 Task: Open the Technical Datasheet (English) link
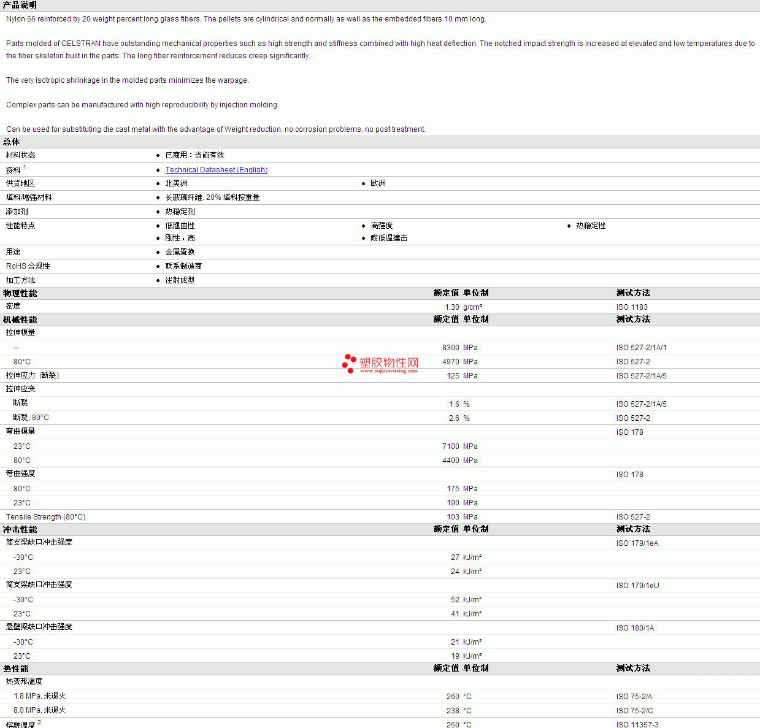pyautogui.click(x=216, y=170)
